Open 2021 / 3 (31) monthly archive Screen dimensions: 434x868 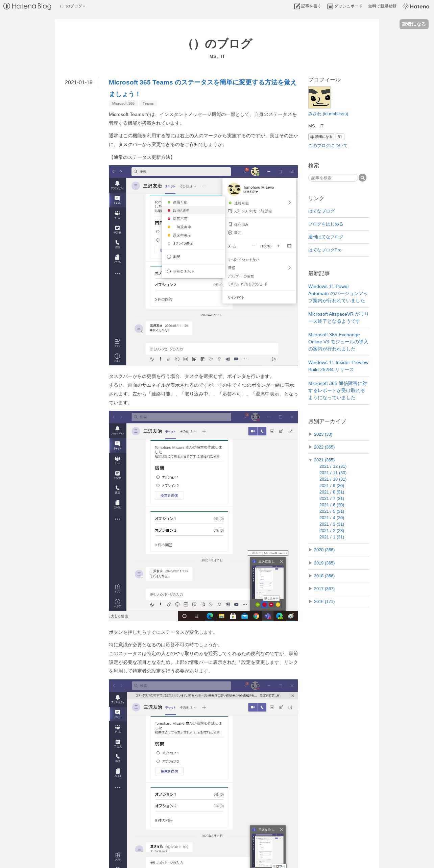pyautogui.click(x=332, y=524)
